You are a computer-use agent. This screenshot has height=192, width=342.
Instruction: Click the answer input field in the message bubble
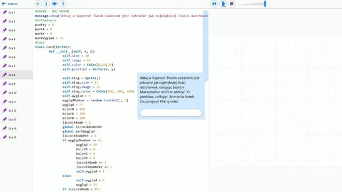171,113
